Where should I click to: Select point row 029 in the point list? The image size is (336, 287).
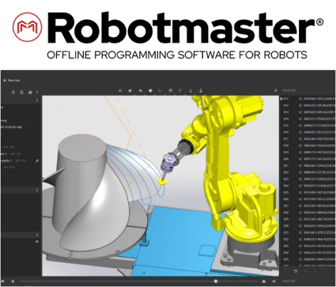(x=308, y=219)
